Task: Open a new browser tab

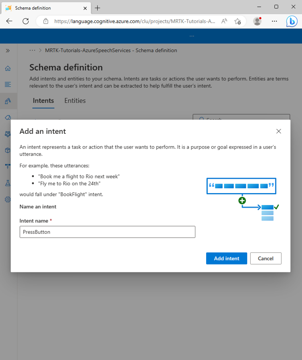Action: (x=97, y=8)
